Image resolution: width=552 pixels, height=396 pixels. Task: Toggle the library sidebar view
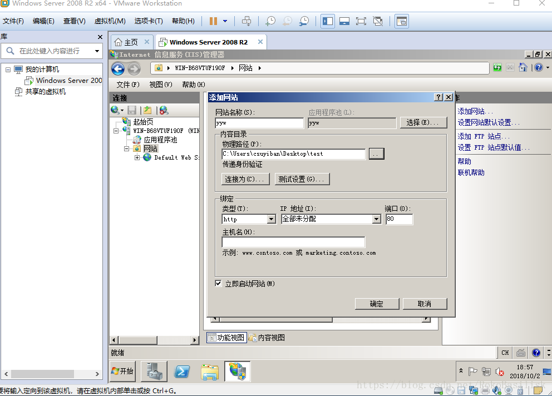pyautogui.click(x=327, y=21)
